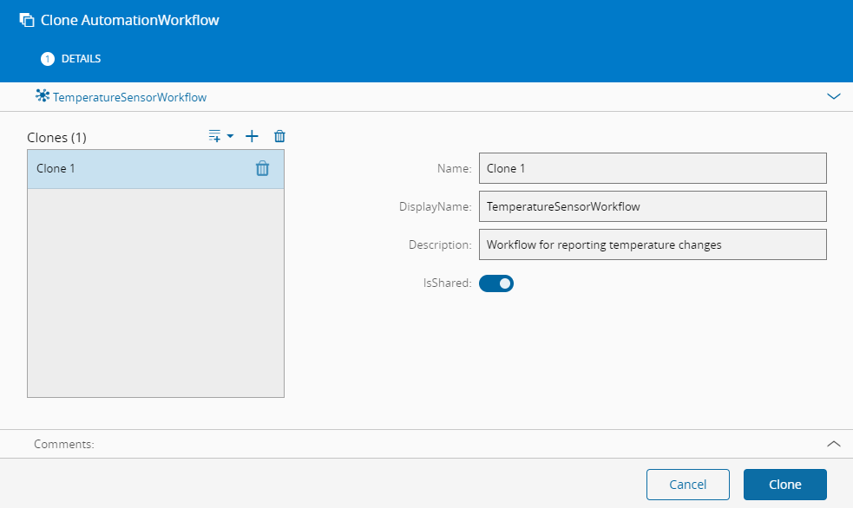Click the TemperatureSensorWorkflow entity icon
Viewport: 853px width, 508px height.
click(x=42, y=96)
